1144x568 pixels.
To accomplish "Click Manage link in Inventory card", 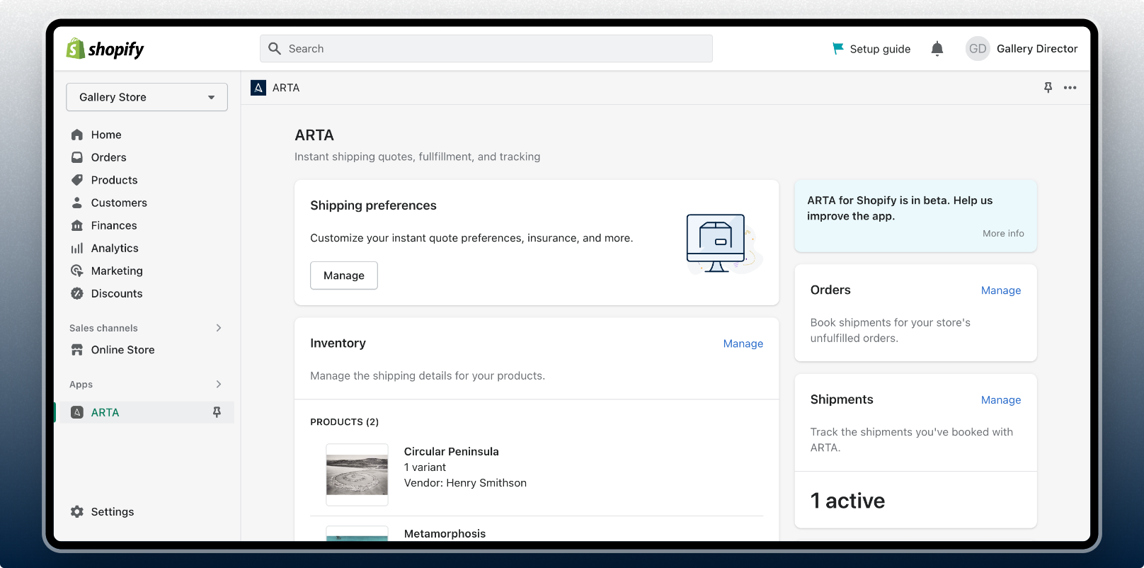I will coord(743,343).
